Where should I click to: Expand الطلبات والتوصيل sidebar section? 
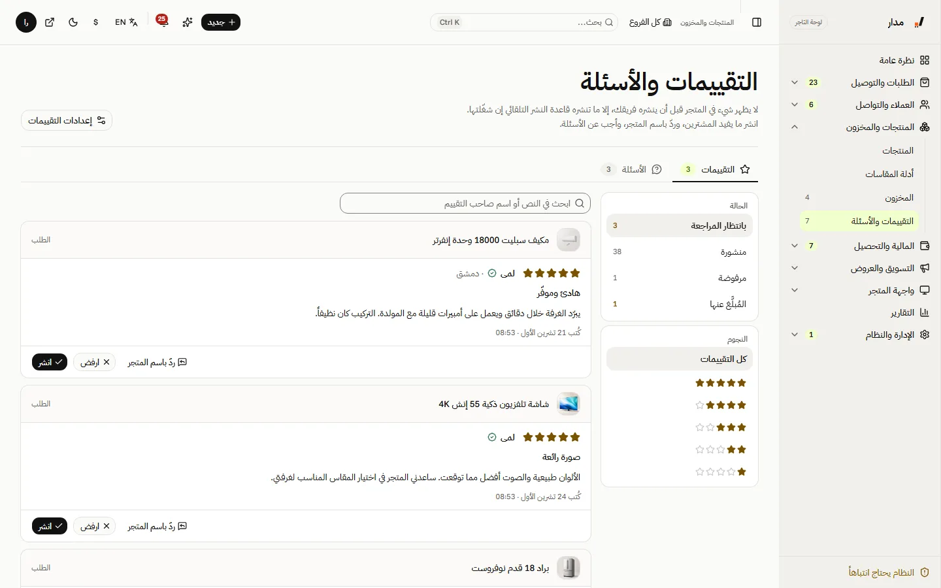tap(860, 82)
